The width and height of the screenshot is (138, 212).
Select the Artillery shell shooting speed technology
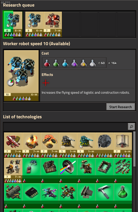pos(86,145)
